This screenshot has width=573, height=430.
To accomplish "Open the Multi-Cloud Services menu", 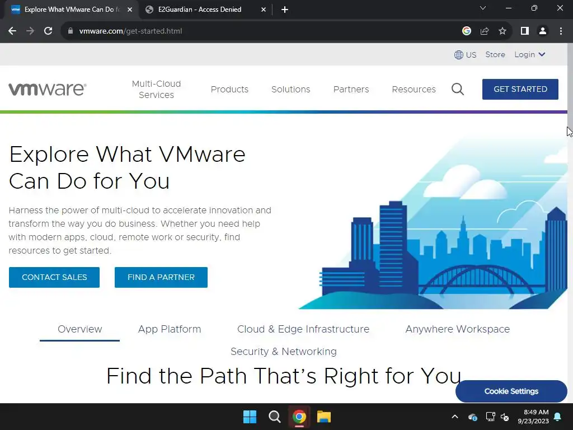I will 157,89.
